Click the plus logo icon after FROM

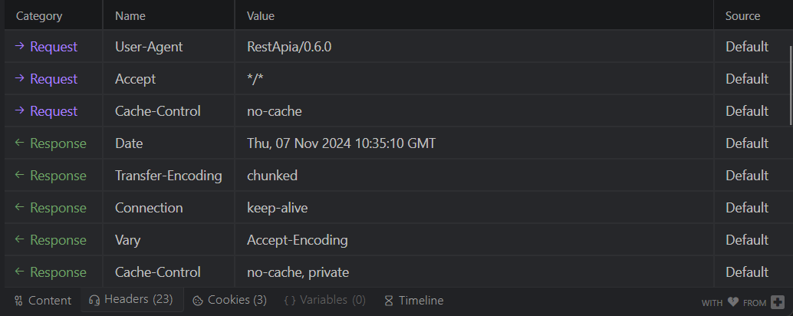point(778,302)
